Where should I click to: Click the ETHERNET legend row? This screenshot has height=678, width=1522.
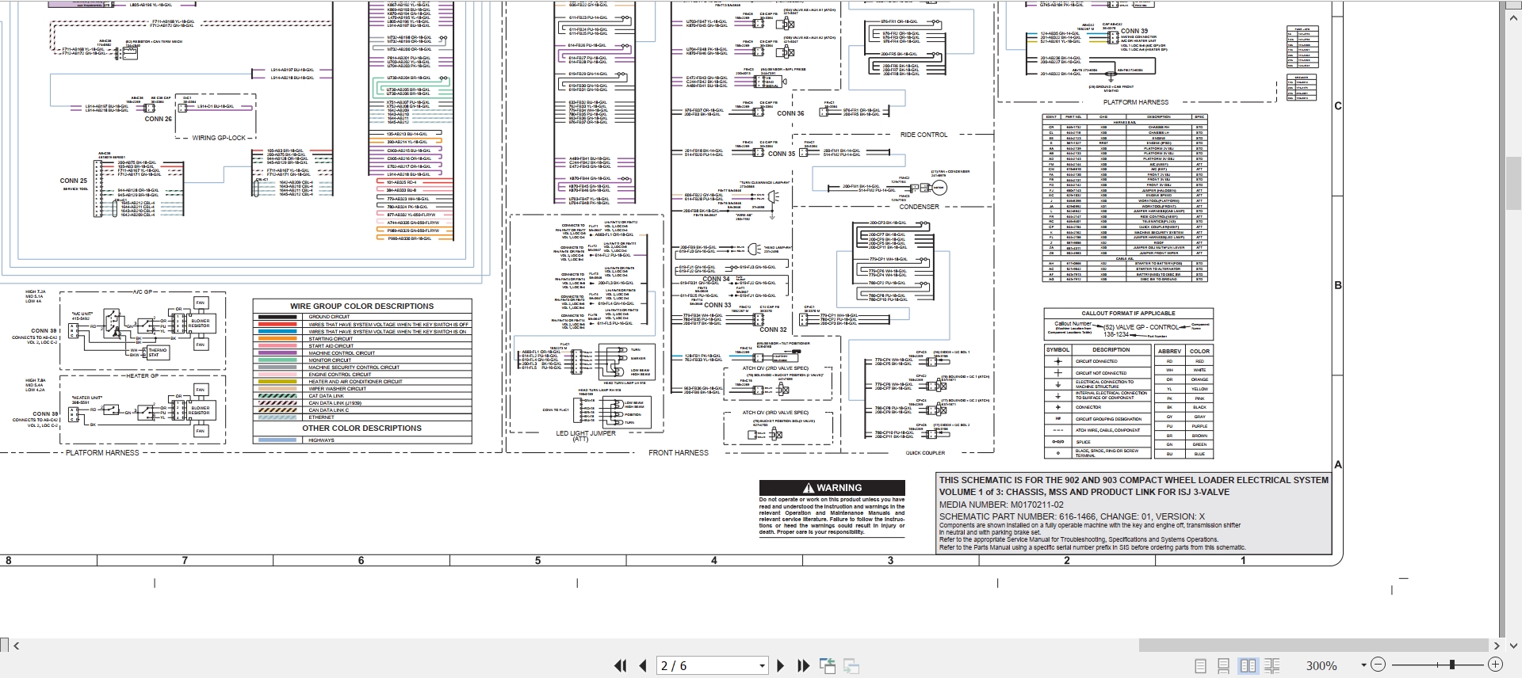pyautogui.click(x=362, y=417)
